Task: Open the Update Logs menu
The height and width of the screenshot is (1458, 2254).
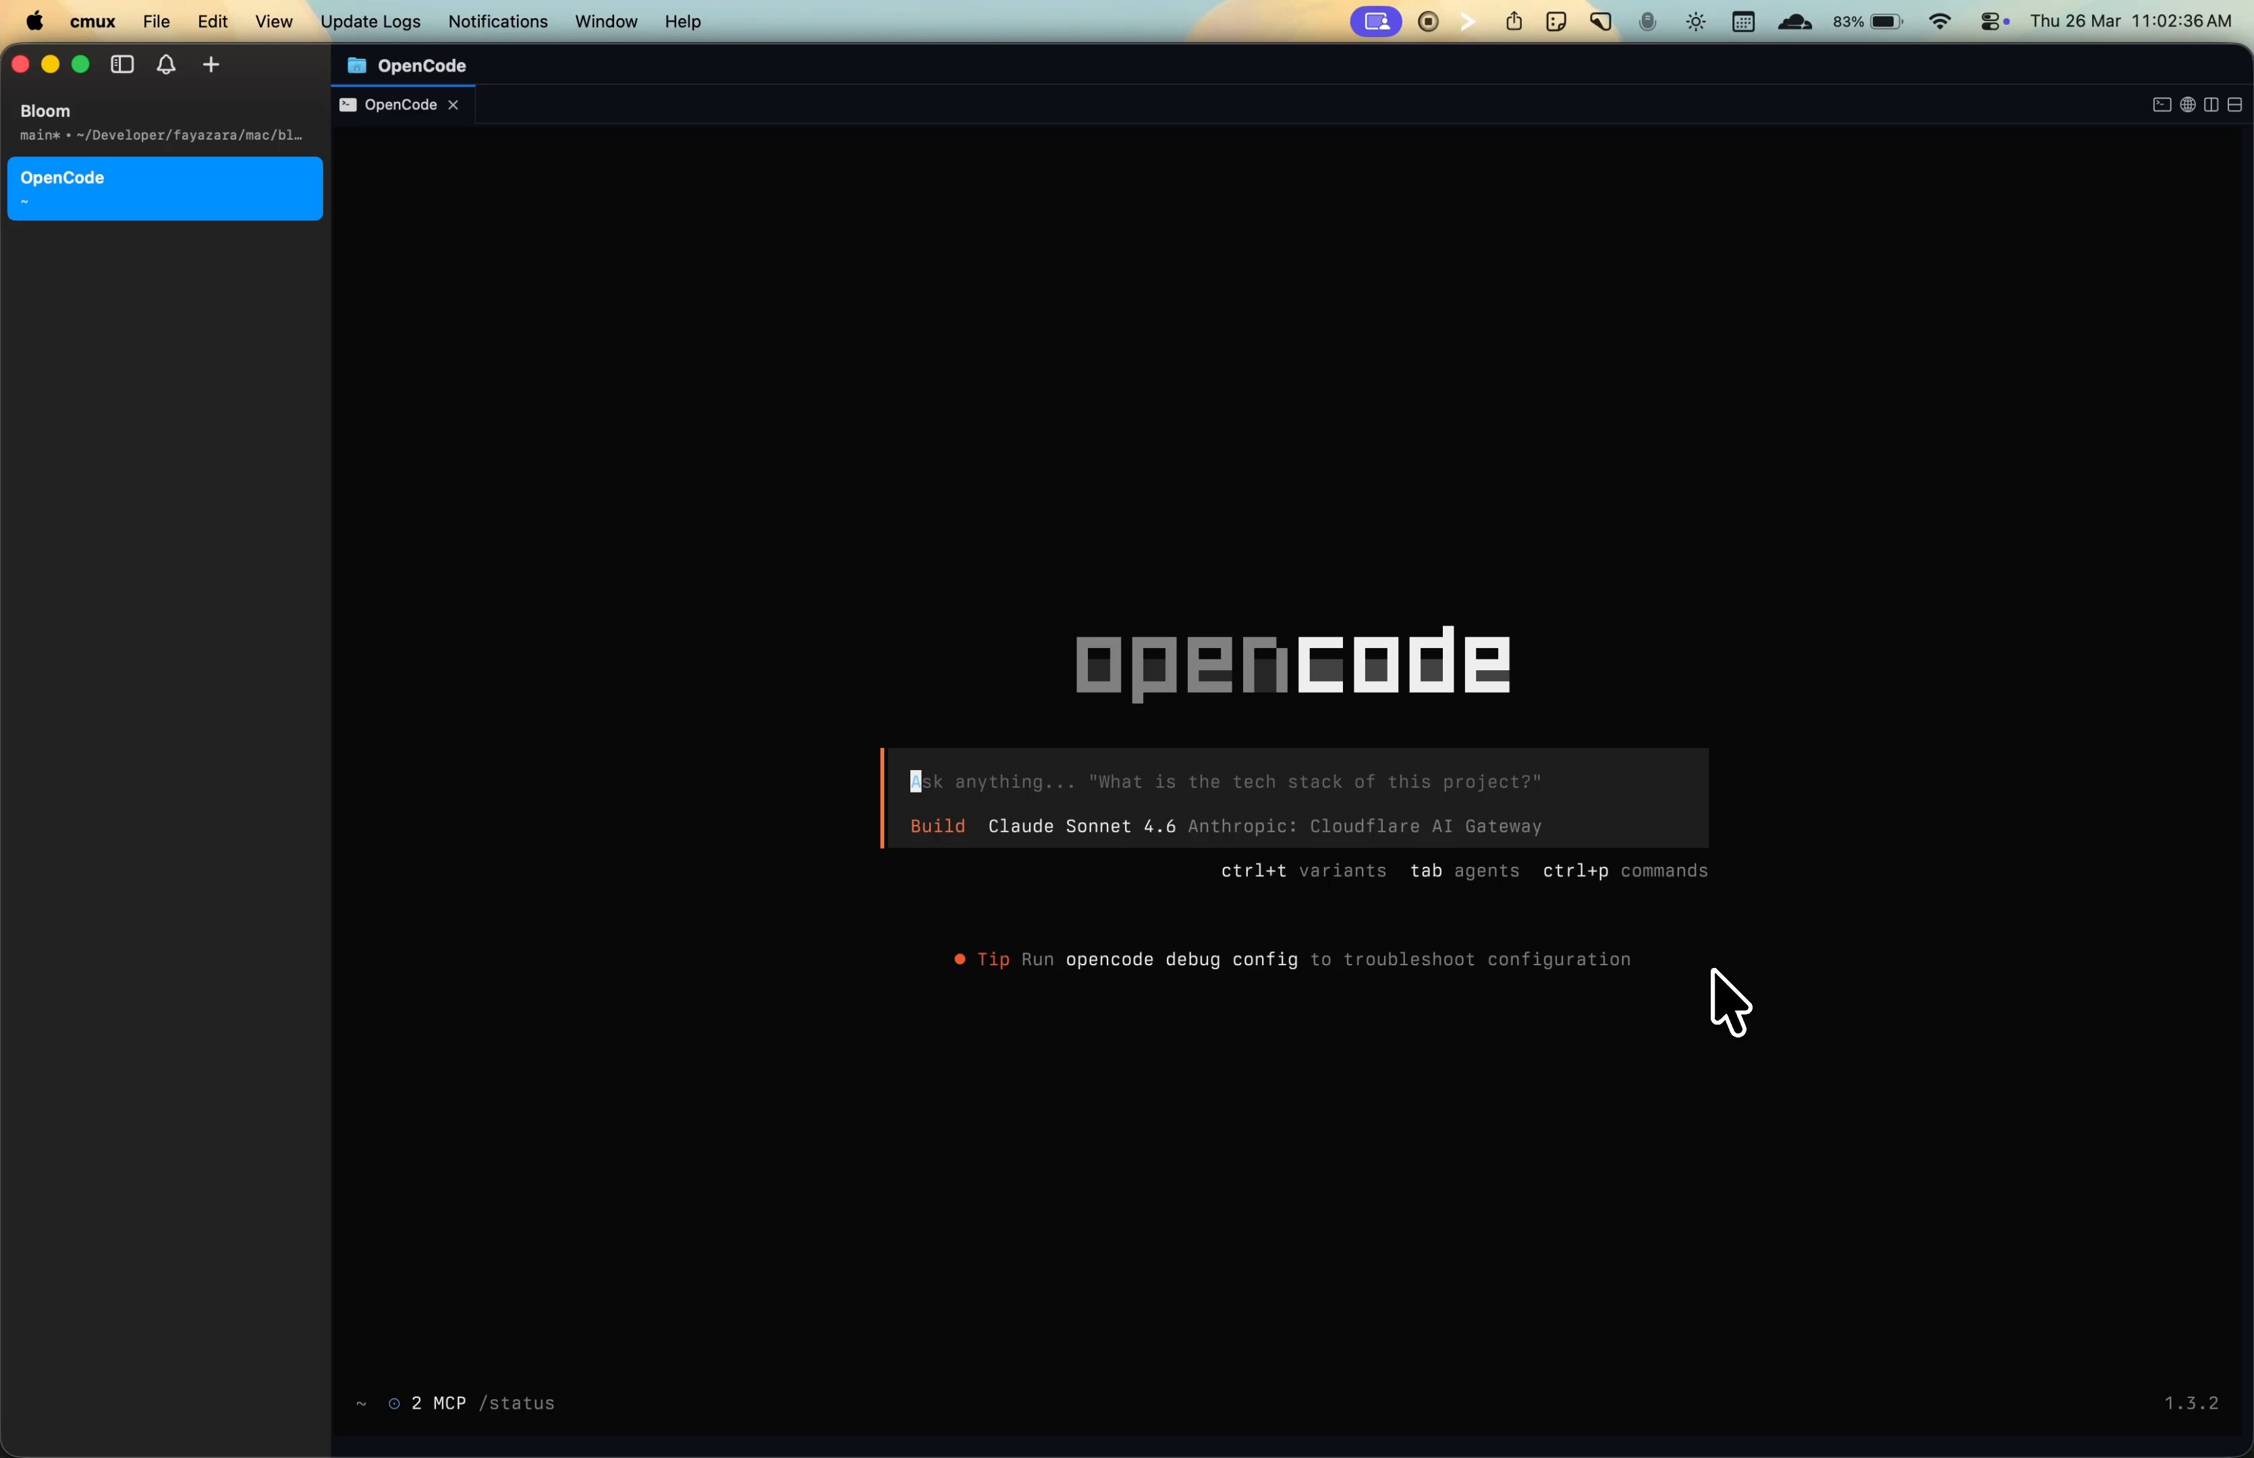Action: pyautogui.click(x=370, y=22)
